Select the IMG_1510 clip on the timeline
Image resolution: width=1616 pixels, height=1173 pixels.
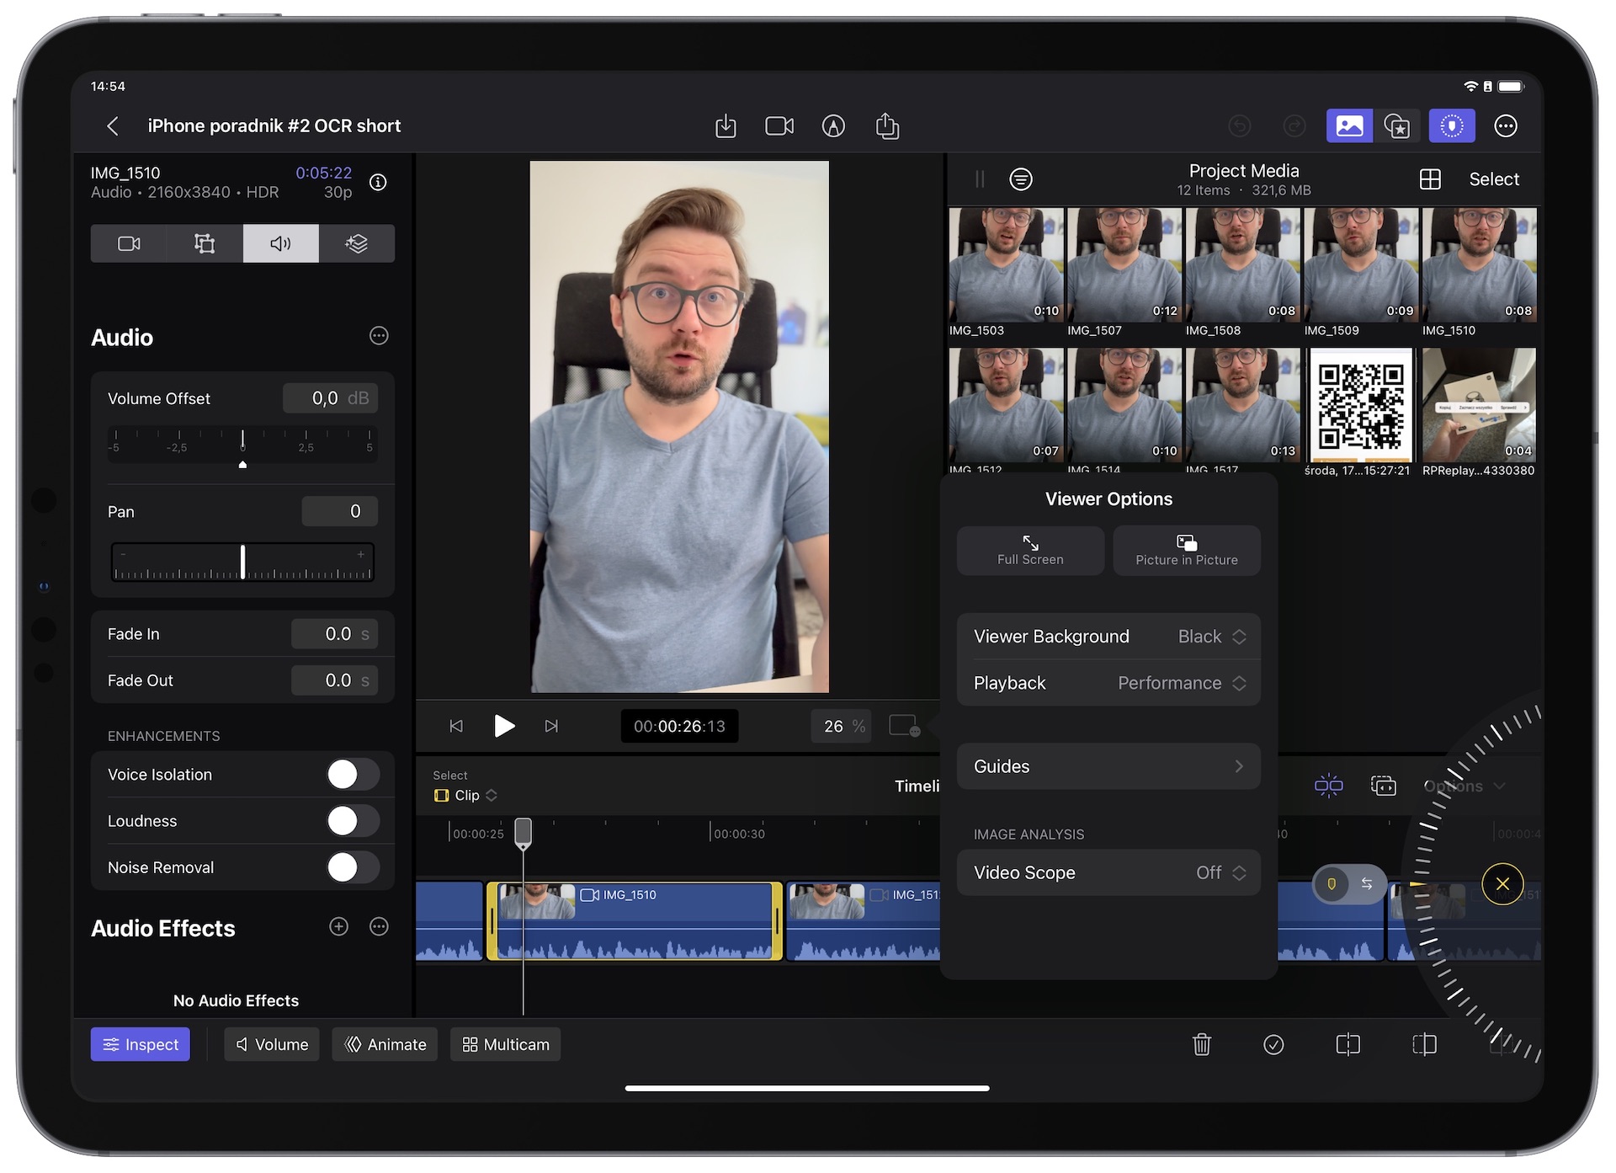(x=635, y=921)
